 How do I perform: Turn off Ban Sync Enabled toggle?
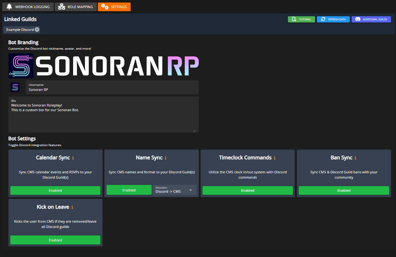point(344,190)
